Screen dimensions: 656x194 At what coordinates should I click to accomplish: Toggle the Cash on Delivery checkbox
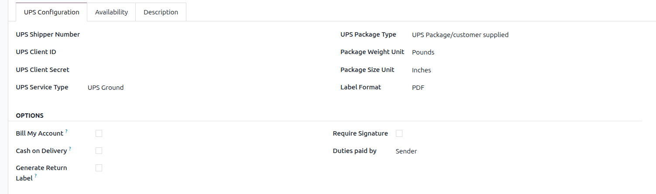[x=99, y=151]
